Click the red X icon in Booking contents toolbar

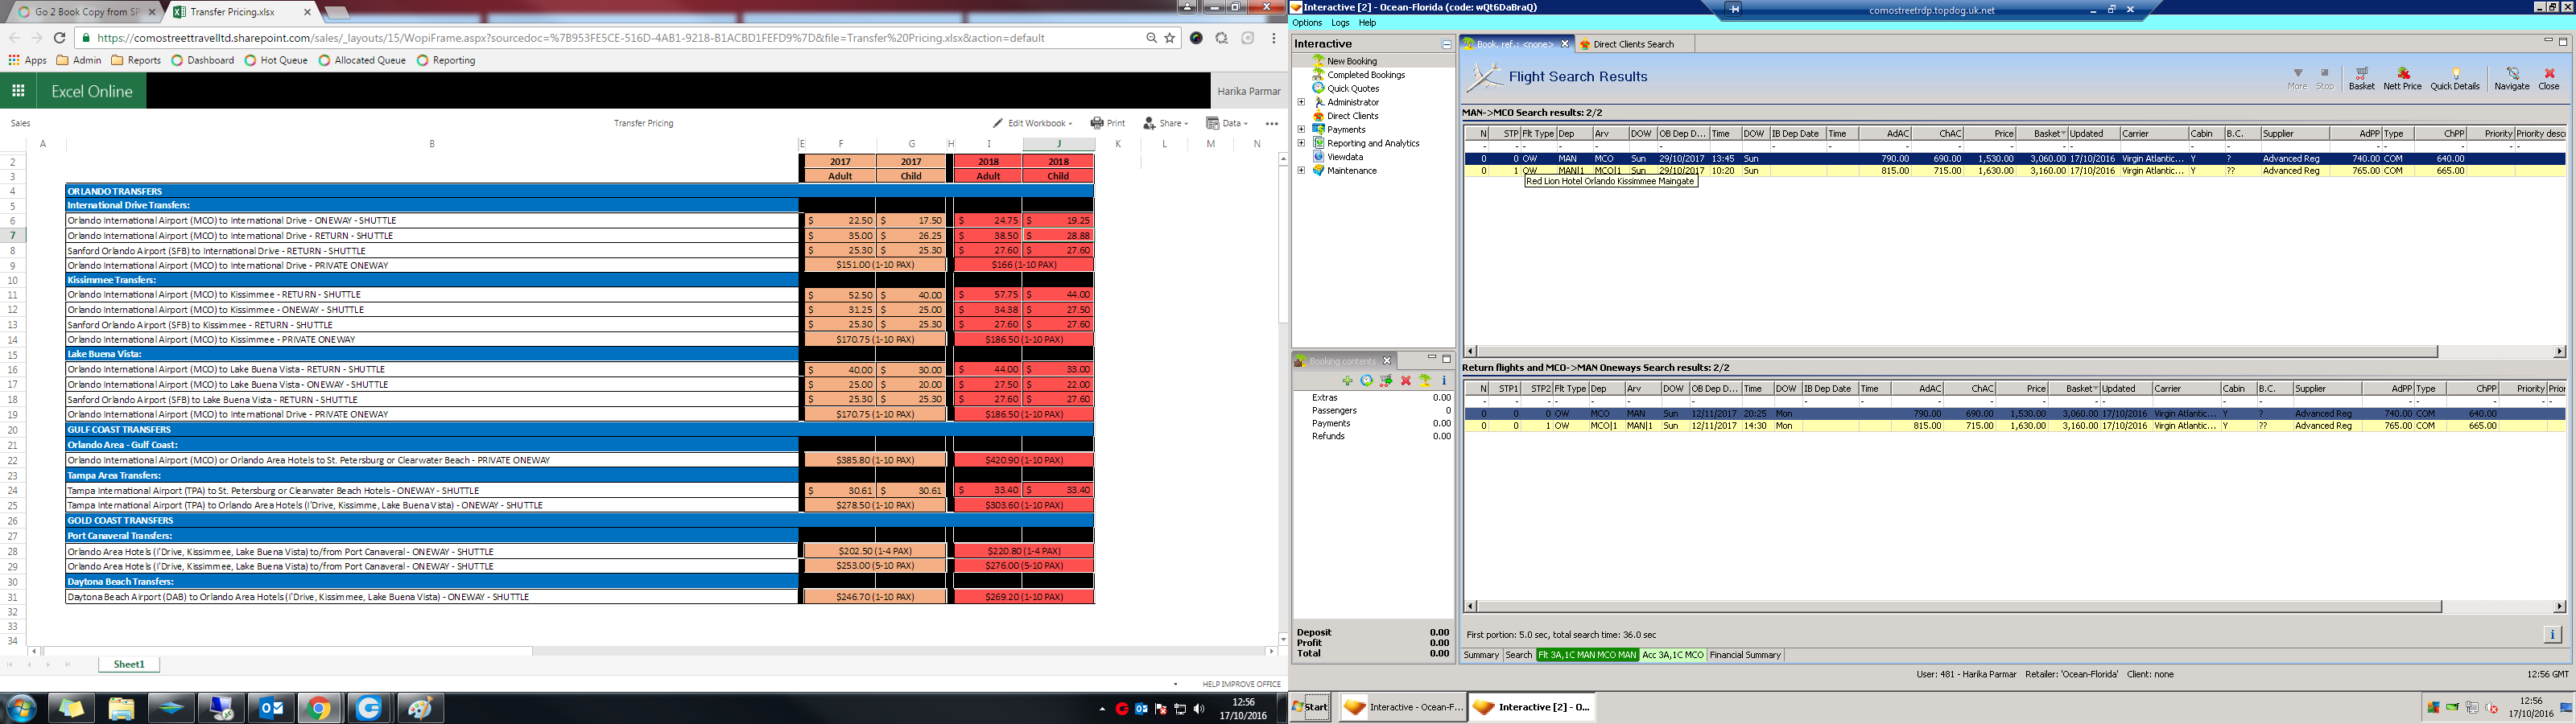pyautogui.click(x=1406, y=381)
